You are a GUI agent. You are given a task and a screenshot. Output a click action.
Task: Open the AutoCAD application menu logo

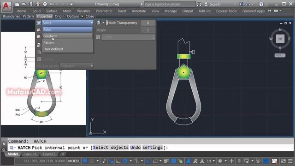pyautogui.click(x=6, y=6)
